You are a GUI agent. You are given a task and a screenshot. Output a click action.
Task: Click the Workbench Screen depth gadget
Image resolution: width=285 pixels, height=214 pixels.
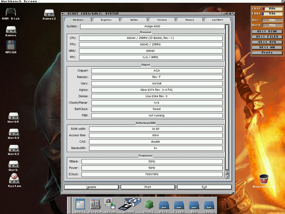(x=283, y=1)
